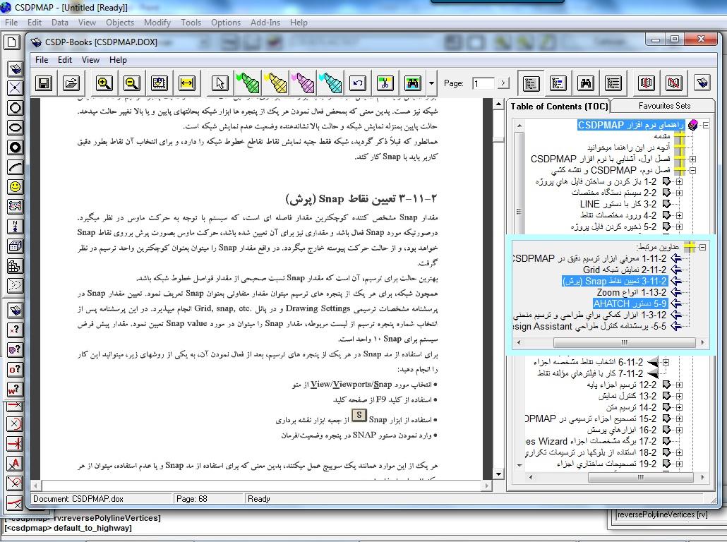Image resolution: width=727 pixels, height=542 pixels.
Task: Select the ellipse drawing tool
Action: click(15, 128)
